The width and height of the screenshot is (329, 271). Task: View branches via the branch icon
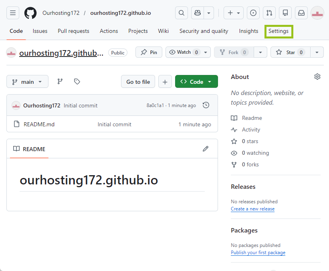[x=60, y=81]
